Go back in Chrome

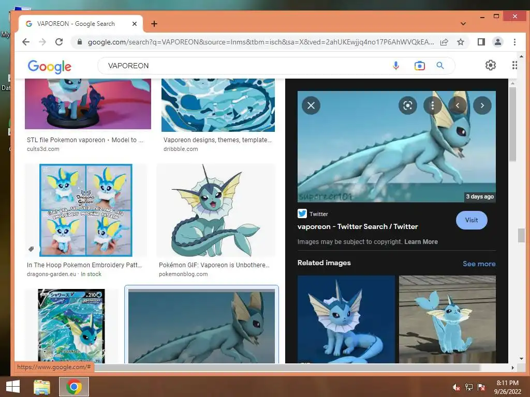(26, 42)
